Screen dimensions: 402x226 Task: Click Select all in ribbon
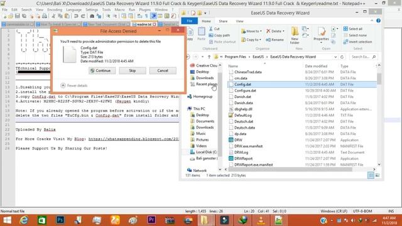pyautogui.click(x=353, y=29)
